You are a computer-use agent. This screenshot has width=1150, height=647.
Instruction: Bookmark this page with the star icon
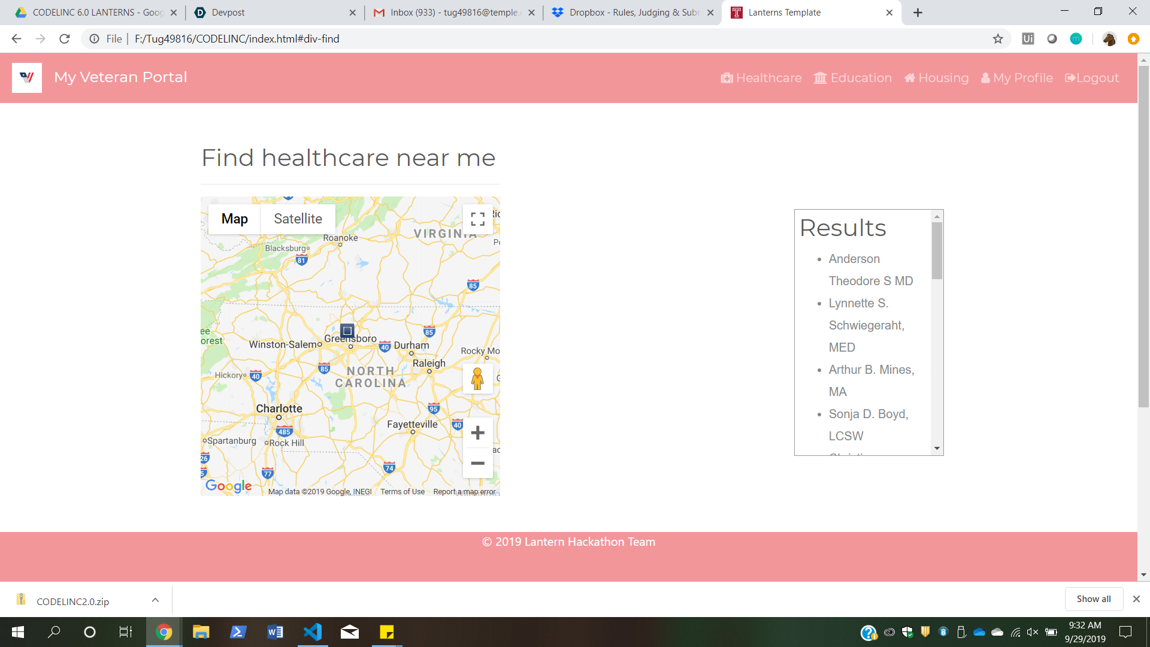click(x=998, y=39)
